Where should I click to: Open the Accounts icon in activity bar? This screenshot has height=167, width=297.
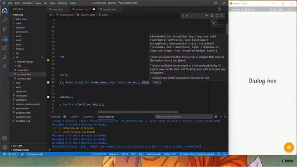pos(5,138)
